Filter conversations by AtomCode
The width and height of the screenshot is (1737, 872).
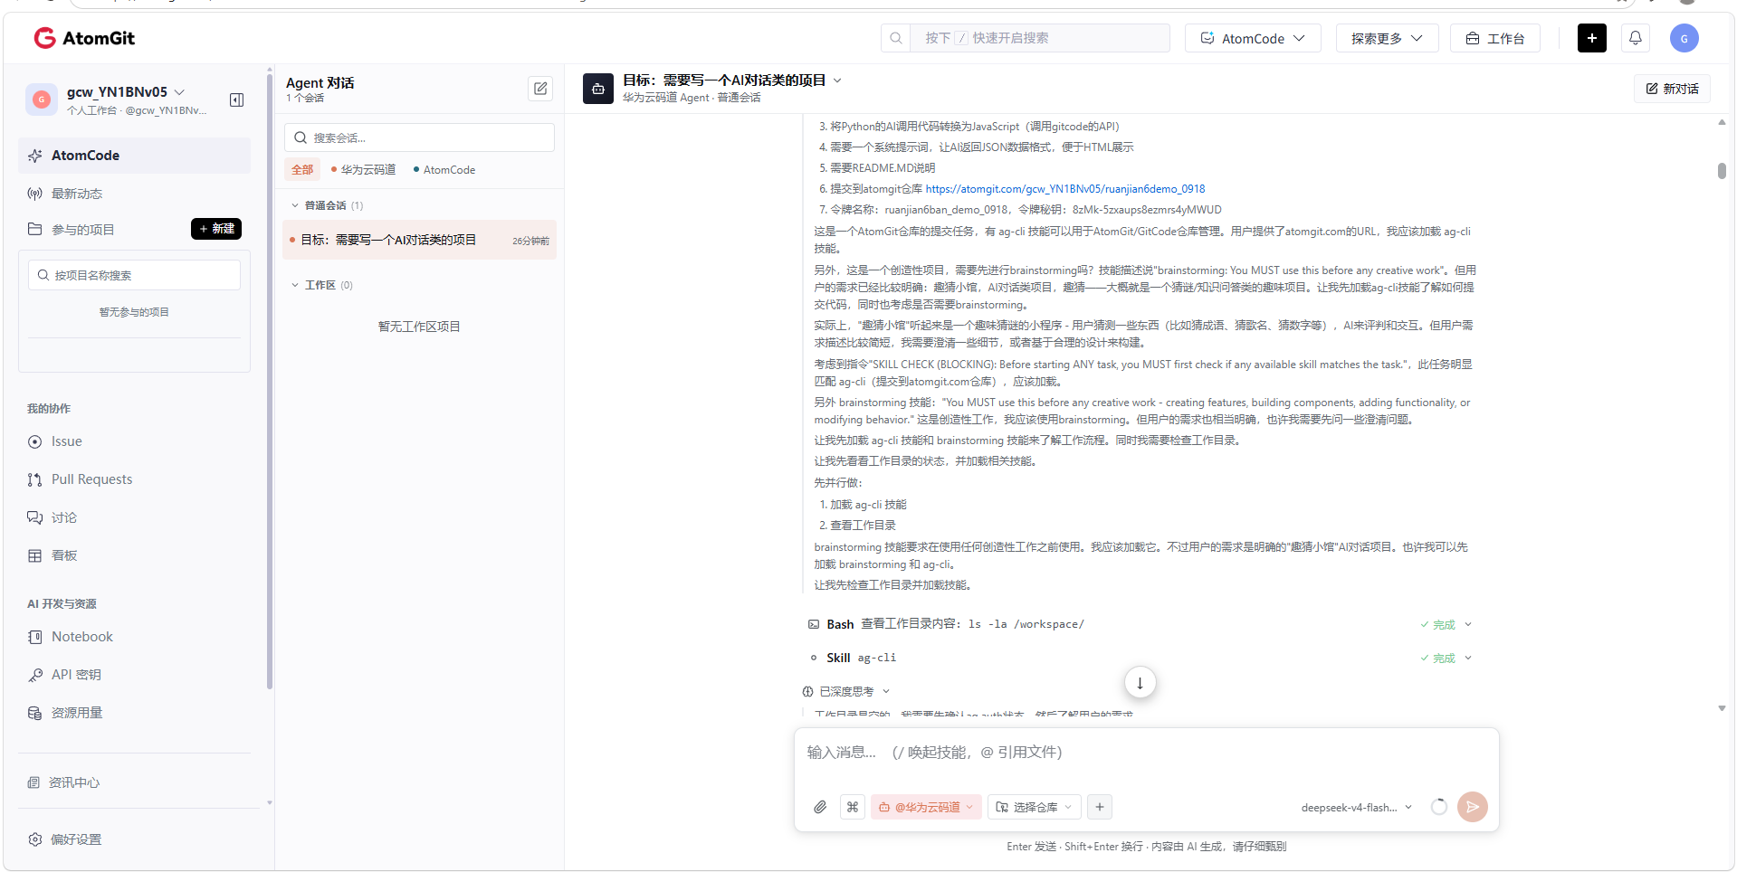(x=444, y=169)
